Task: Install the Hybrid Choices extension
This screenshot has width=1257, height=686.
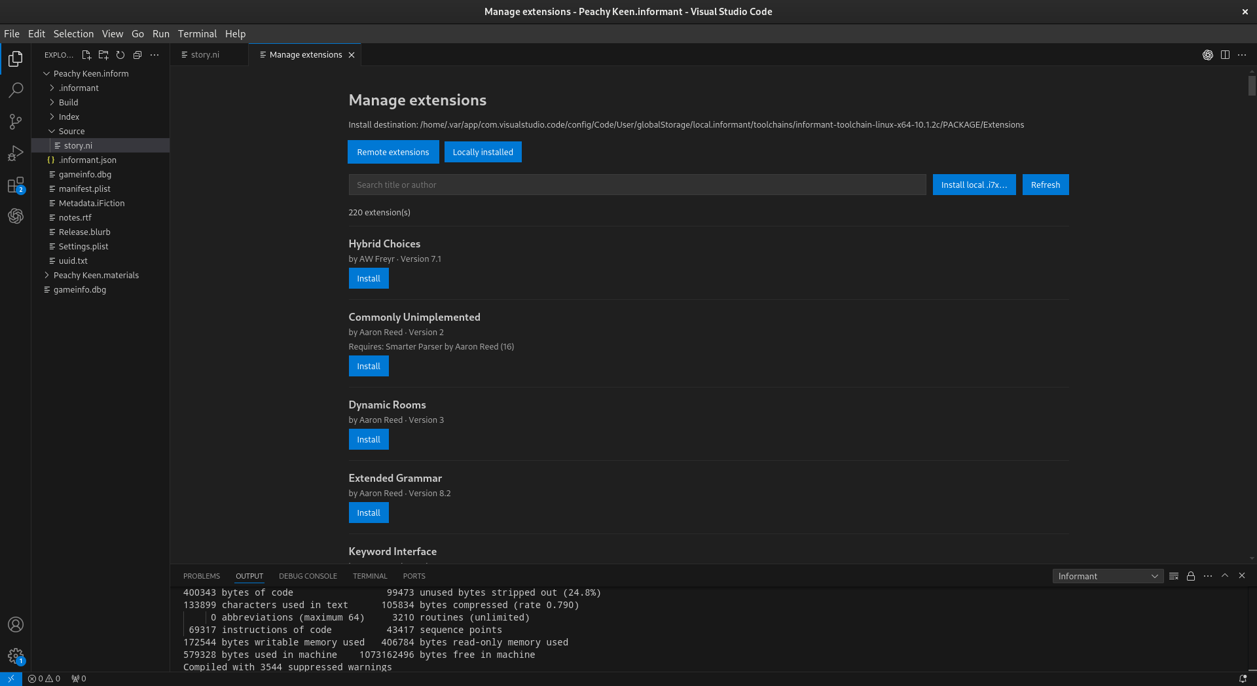Action: coord(369,278)
